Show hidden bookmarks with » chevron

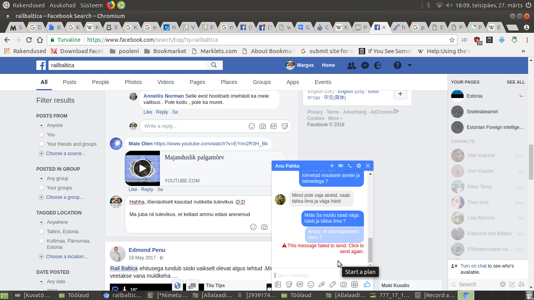point(523,51)
